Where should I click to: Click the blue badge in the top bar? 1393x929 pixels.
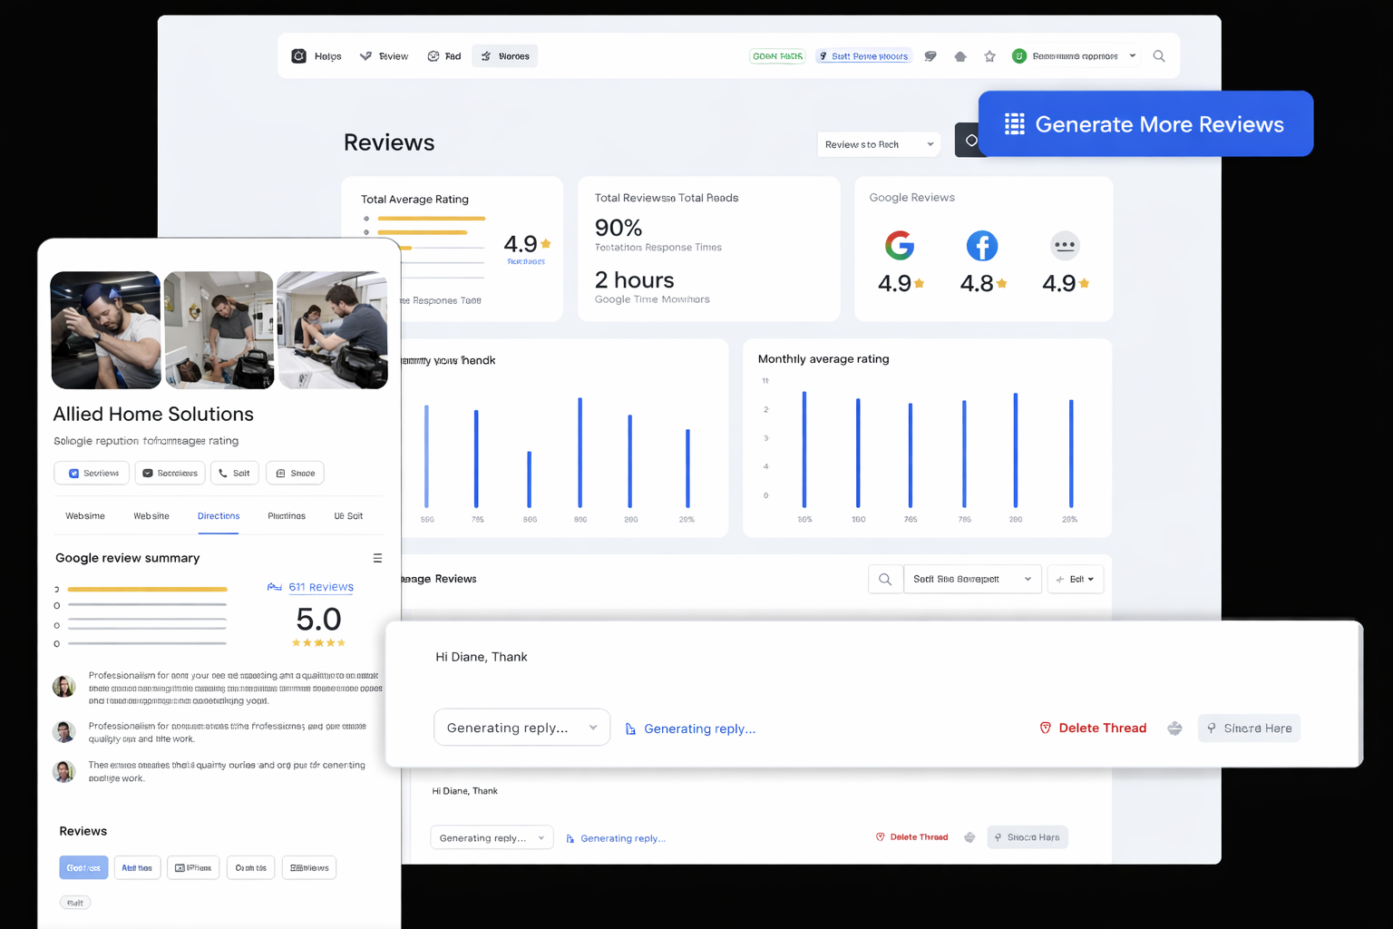coord(863,56)
